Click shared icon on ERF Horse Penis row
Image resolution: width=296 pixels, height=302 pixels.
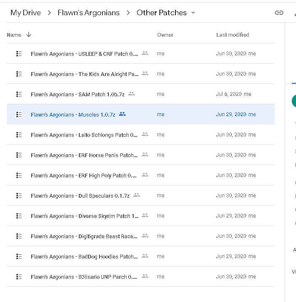(x=145, y=155)
